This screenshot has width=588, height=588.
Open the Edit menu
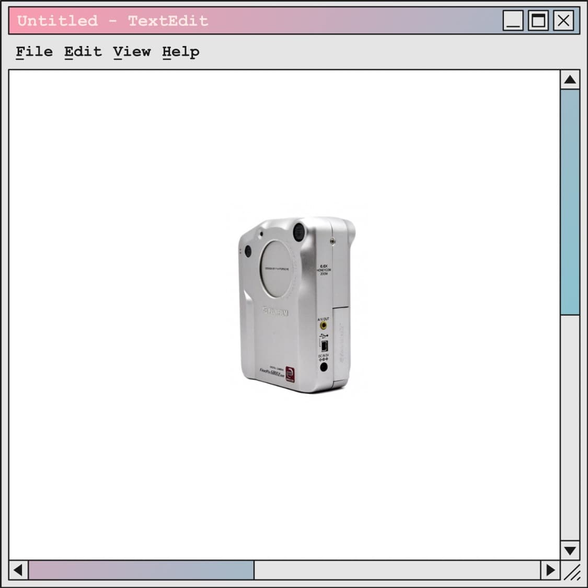(x=83, y=52)
